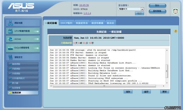The height and width of the screenshot is (110, 183).
Task: Click the status stars on AiDisk row
Action: pyautogui.click(x=36, y=39)
